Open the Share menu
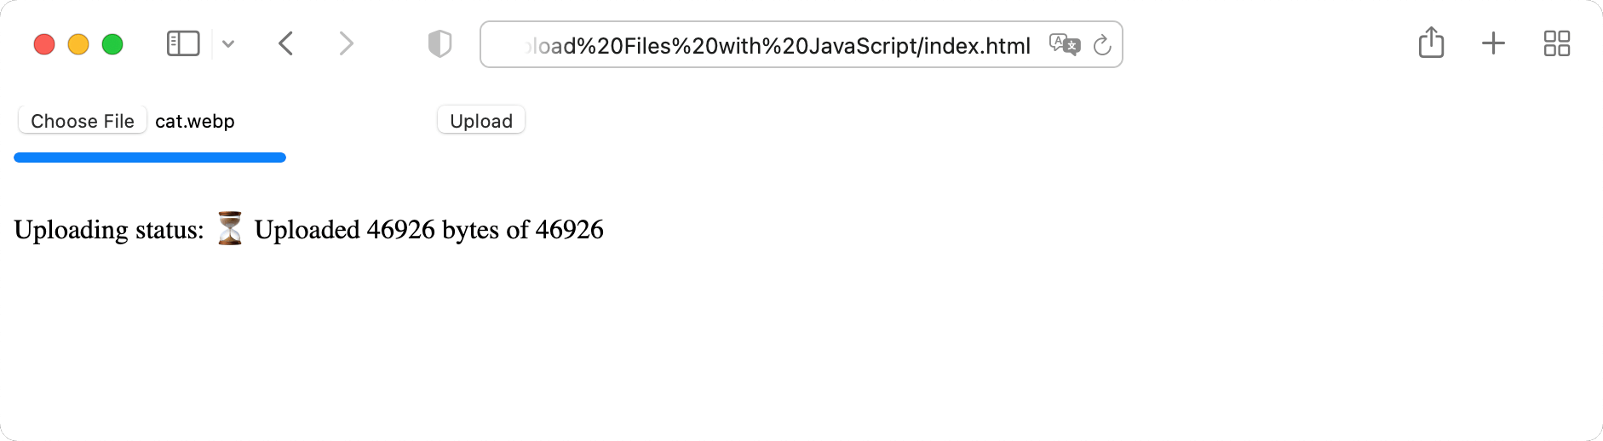Image resolution: width=1603 pixels, height=441 pixels. (1431, 43)
